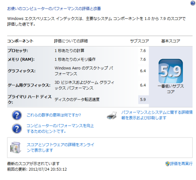Open link スコアとソフトウェアの詳細をオンラインで表示します
The height and width of the screenshot is (180, 196).
[x=60, y=147]
